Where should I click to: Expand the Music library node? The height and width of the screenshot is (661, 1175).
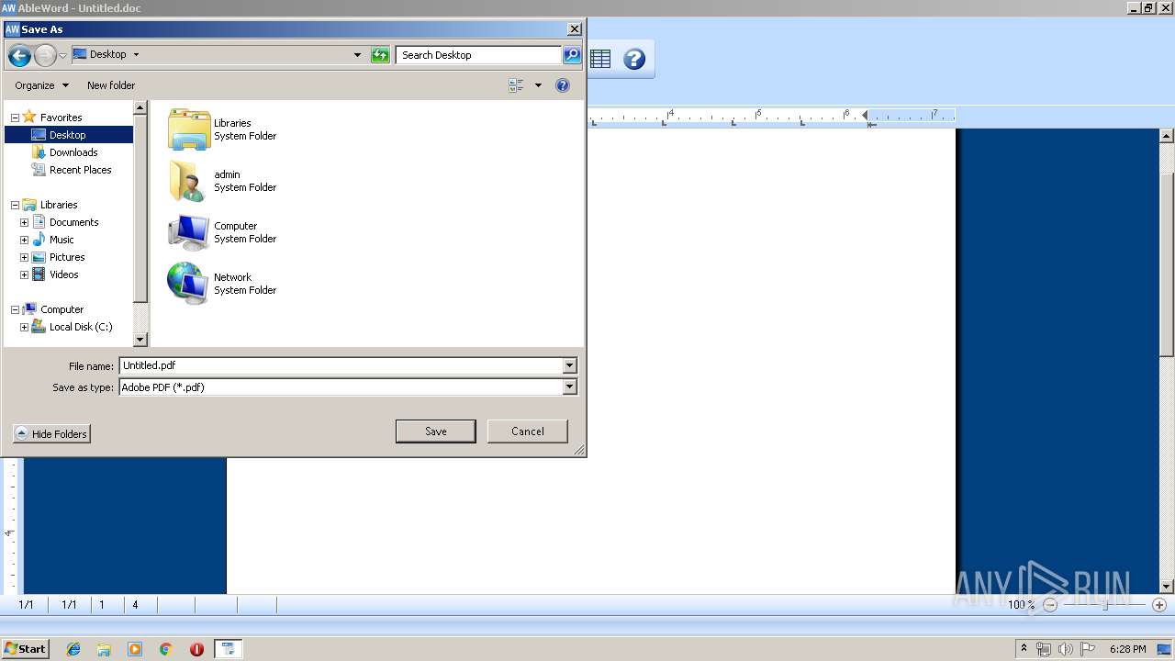coord(25,240)
